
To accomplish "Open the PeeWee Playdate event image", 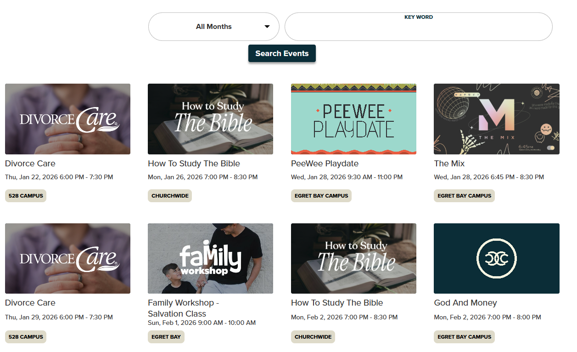I will click(353, 119).
